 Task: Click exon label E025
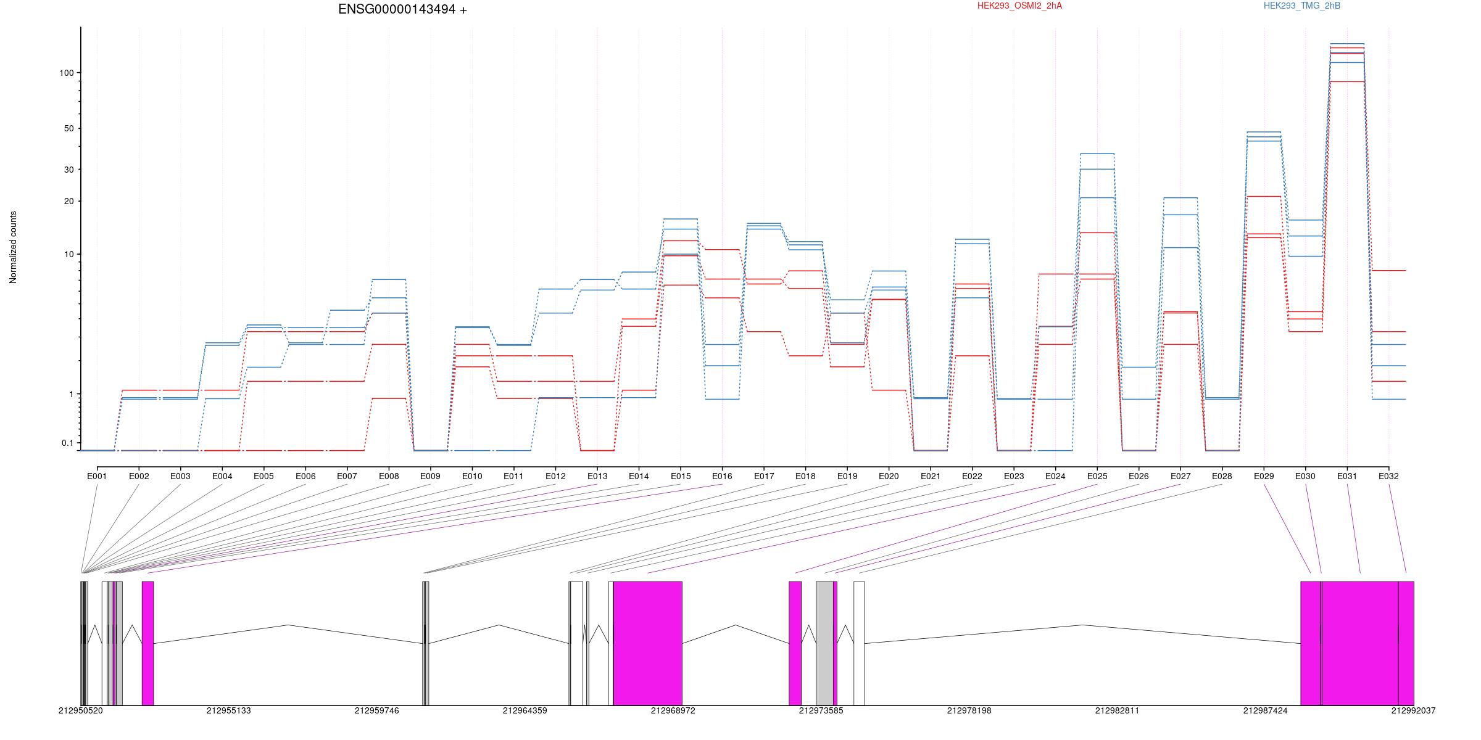[x=1097, y=476]
